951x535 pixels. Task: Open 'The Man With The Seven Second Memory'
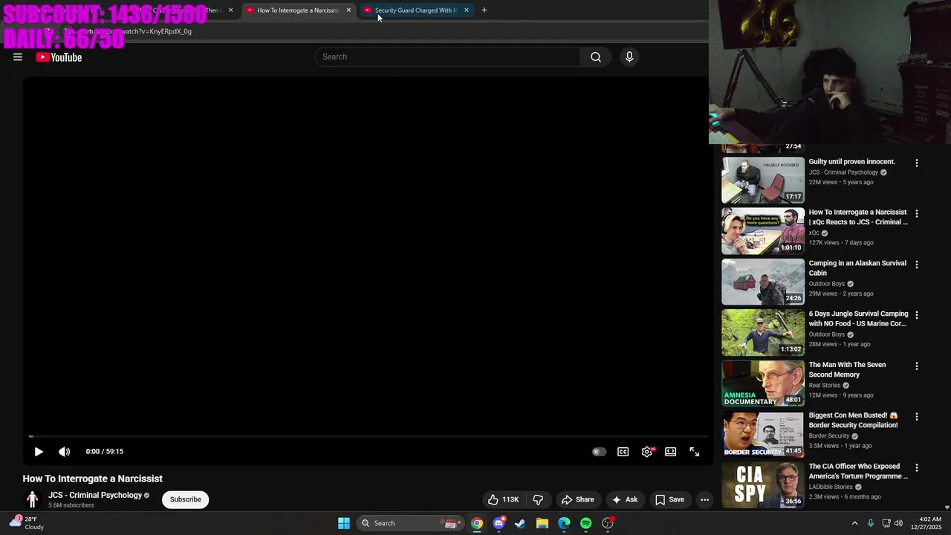847,370
